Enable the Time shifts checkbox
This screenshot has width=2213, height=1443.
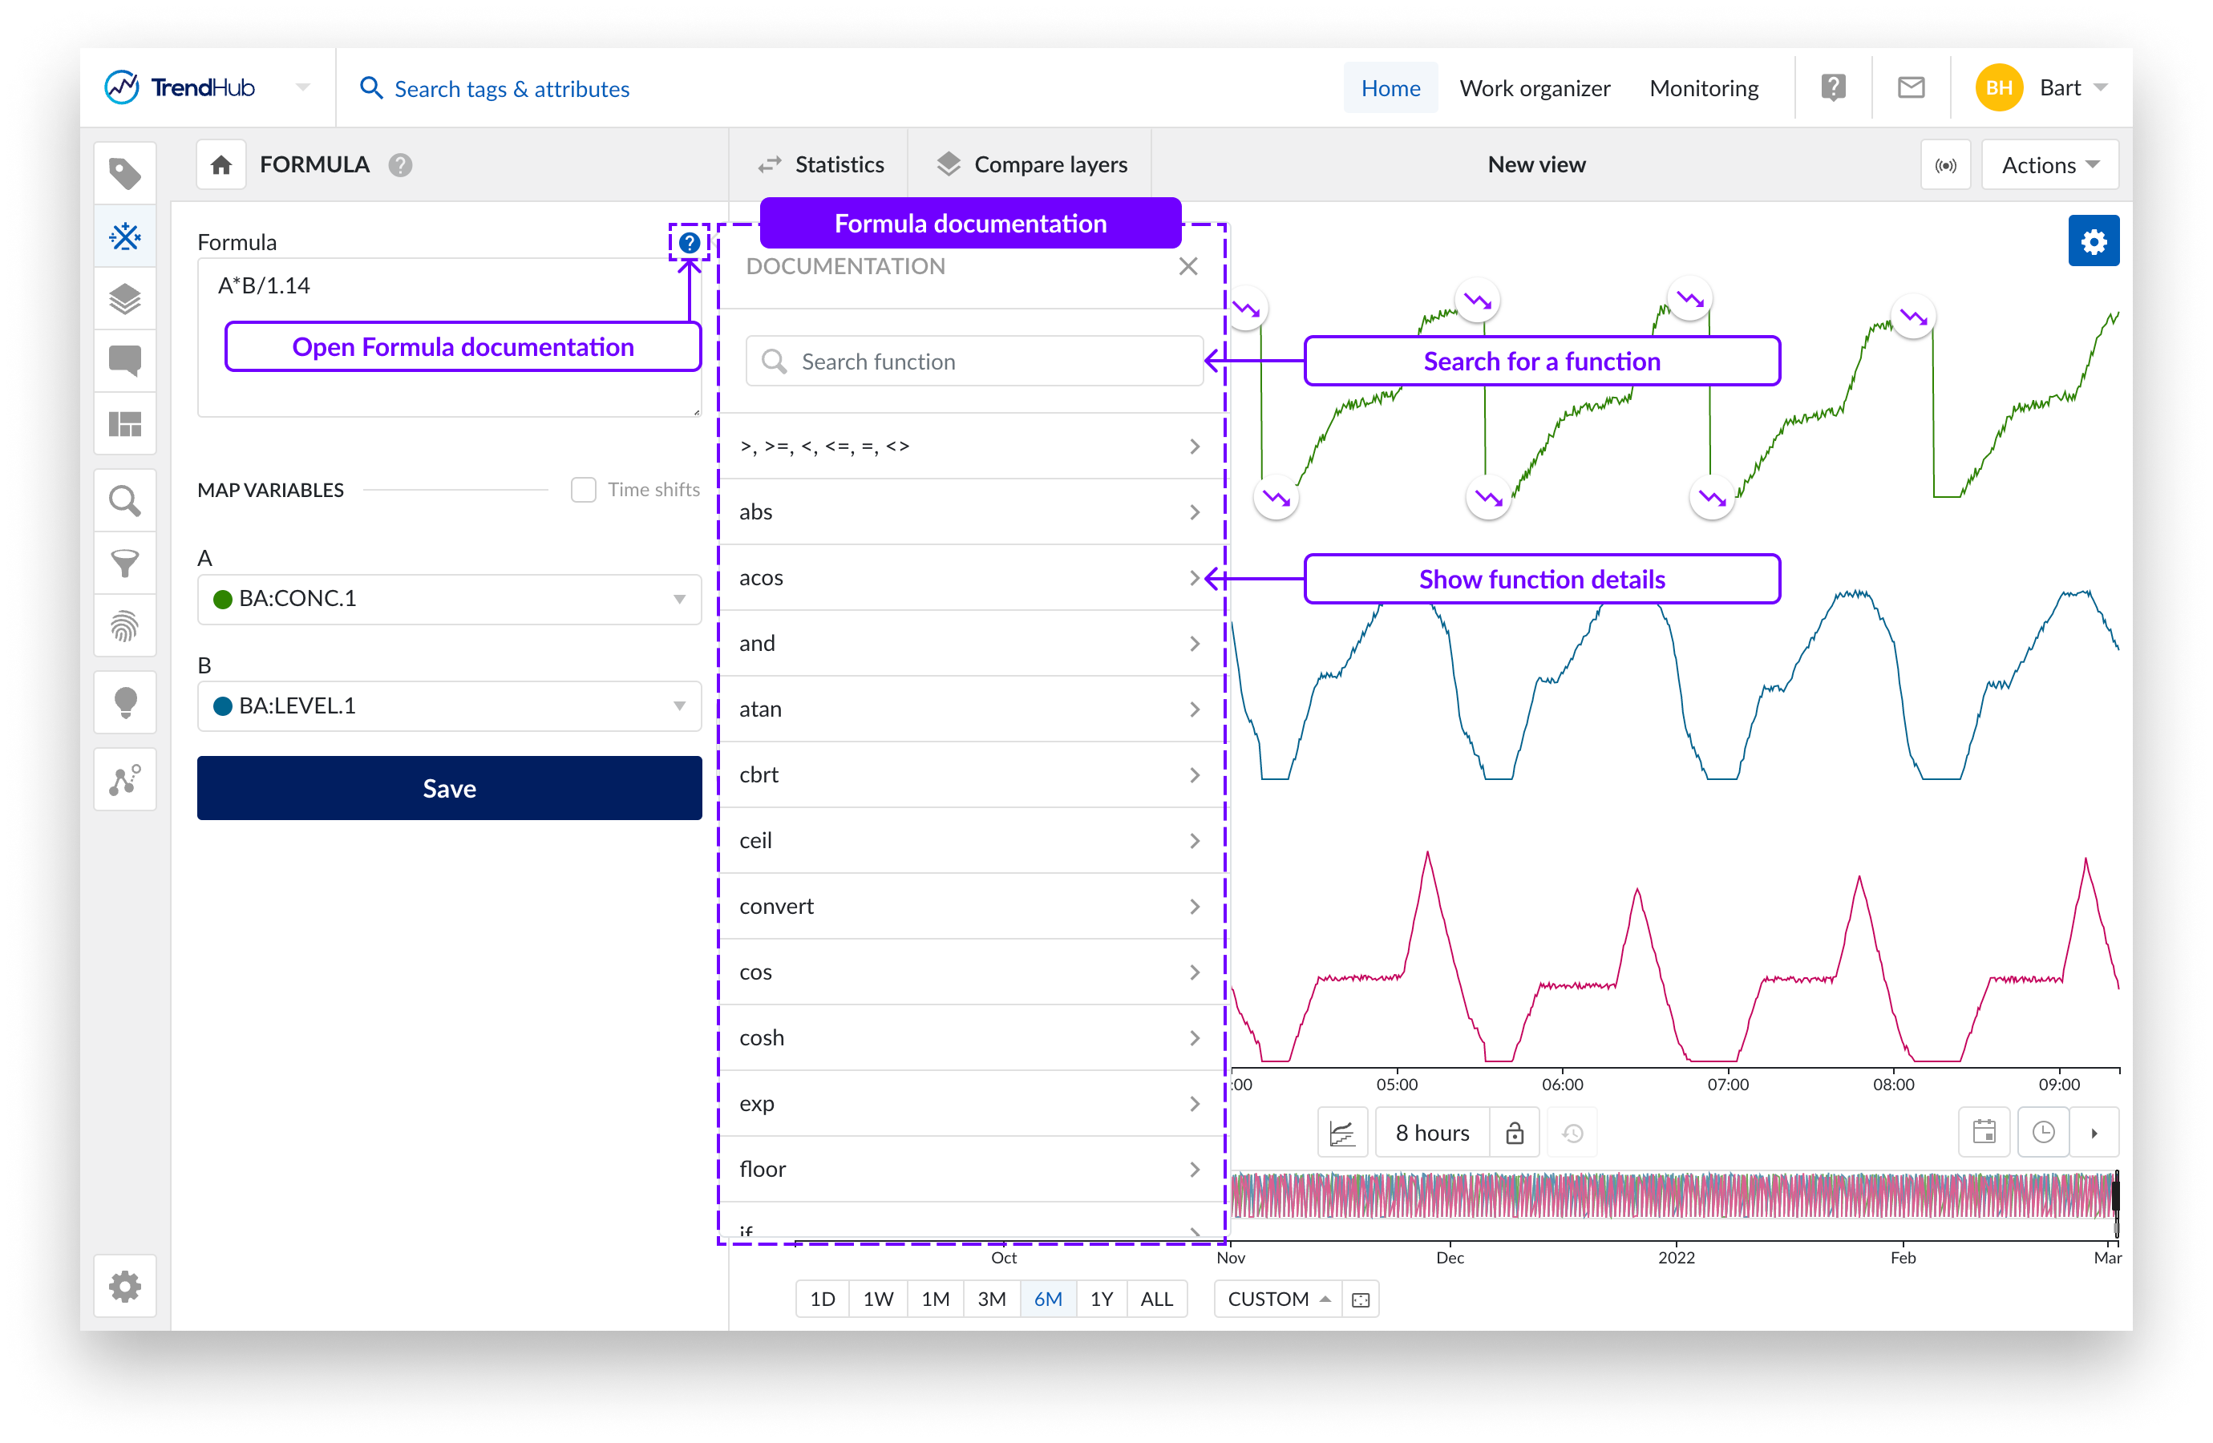[583, 489]
